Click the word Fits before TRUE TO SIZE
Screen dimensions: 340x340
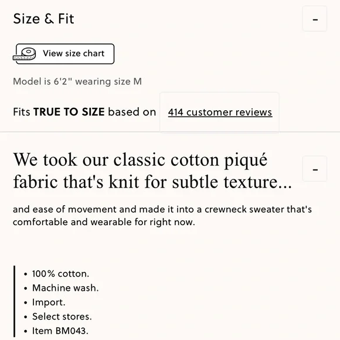pyautogui.click(x=22, y=112)
